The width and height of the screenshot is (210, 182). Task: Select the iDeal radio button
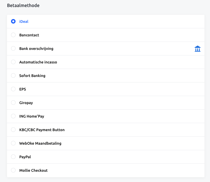tap(13, 22)
